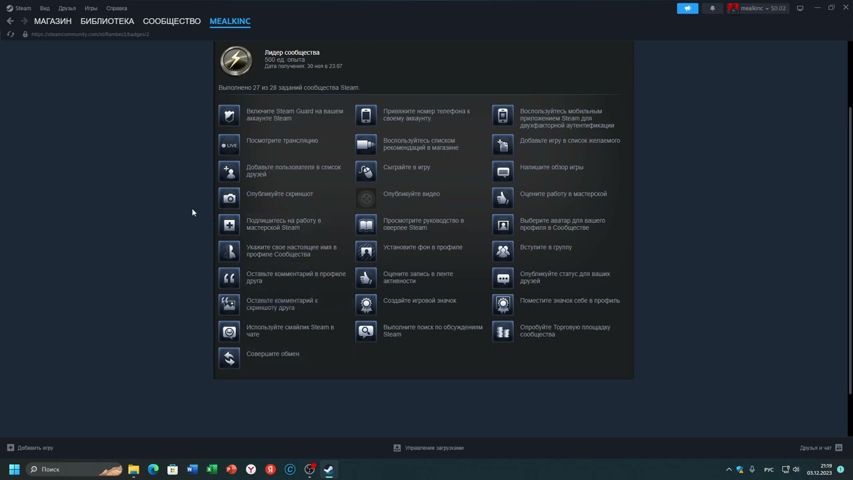This screenshot has height=480, width=853.
Task: Open Microsoft Edge from the taskbar
Action: (153, 469)
